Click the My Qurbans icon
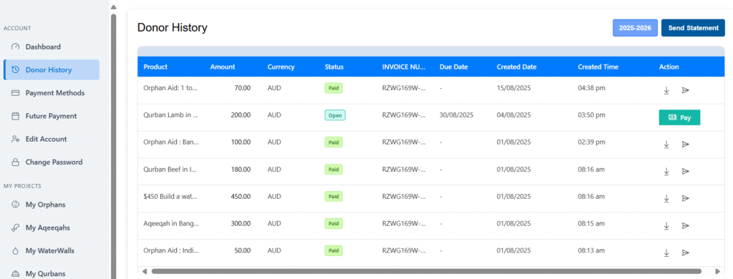733x279 pixels. 16,274
